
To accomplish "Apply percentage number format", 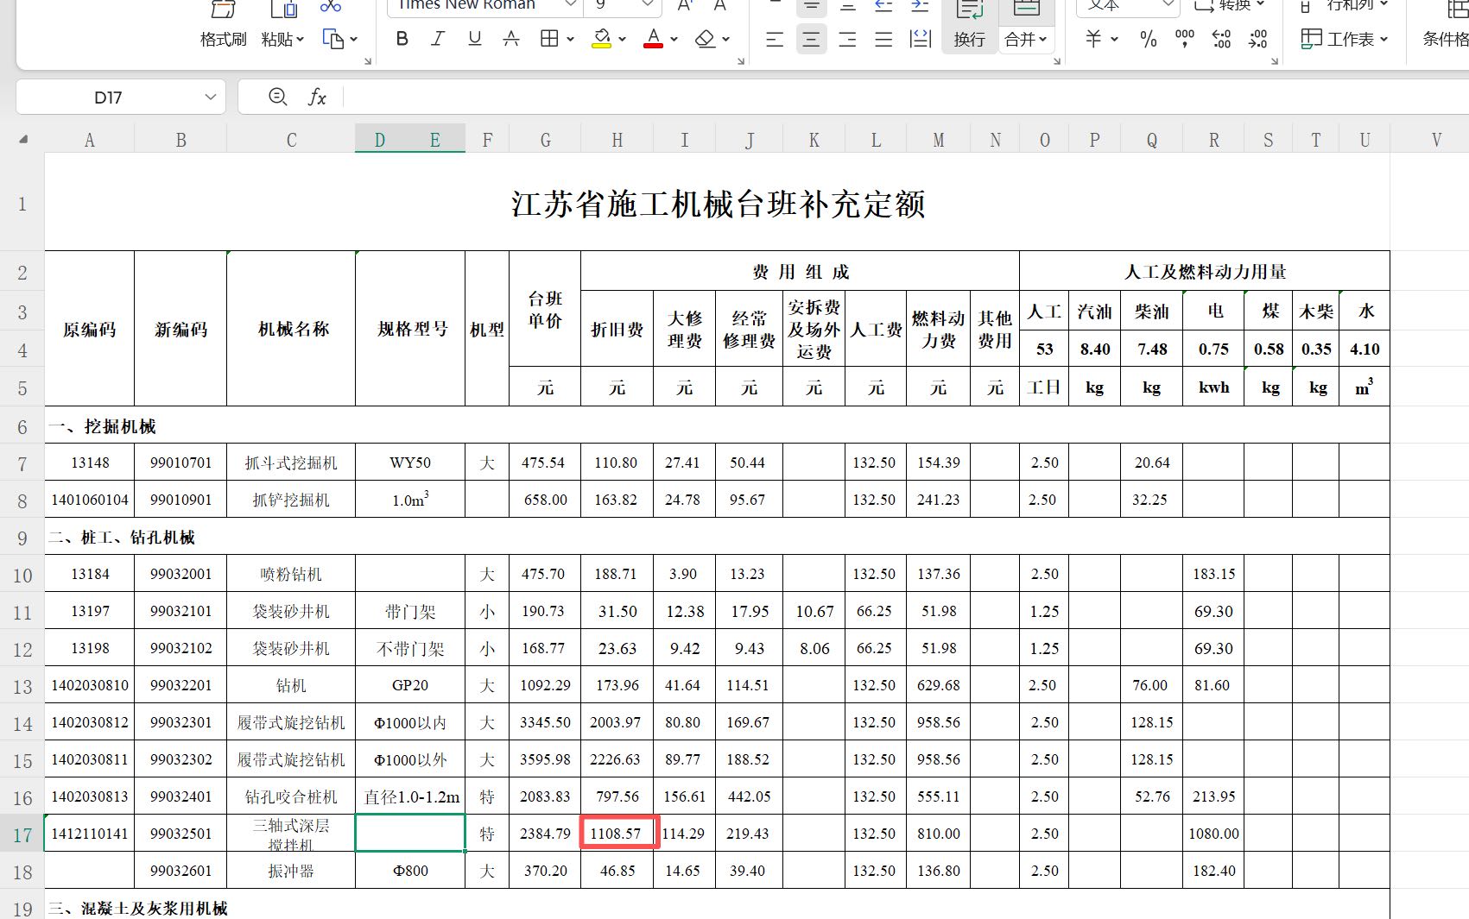I will pyautogui.click(x=1148, y=39).
